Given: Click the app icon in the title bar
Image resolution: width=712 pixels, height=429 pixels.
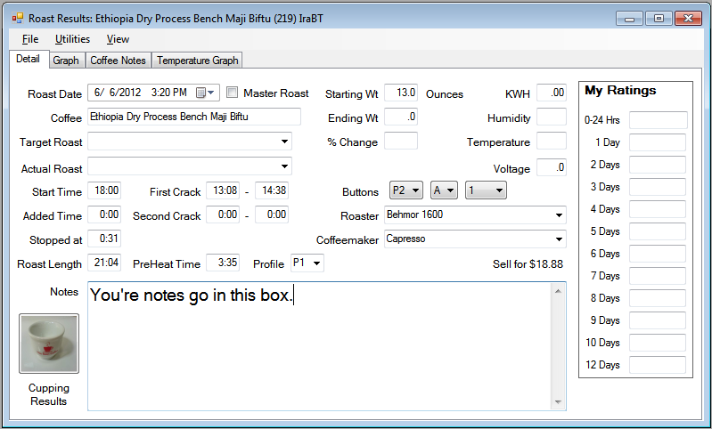Looking at the screenshot, I should point(17,18).
